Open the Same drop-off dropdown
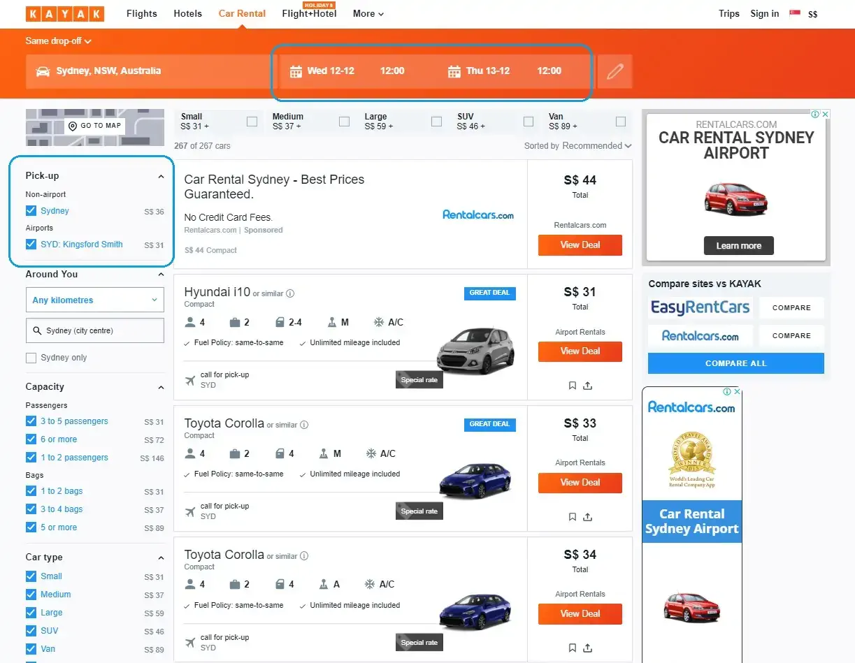Viewport: 855px width, 663px height. point(59,41)
